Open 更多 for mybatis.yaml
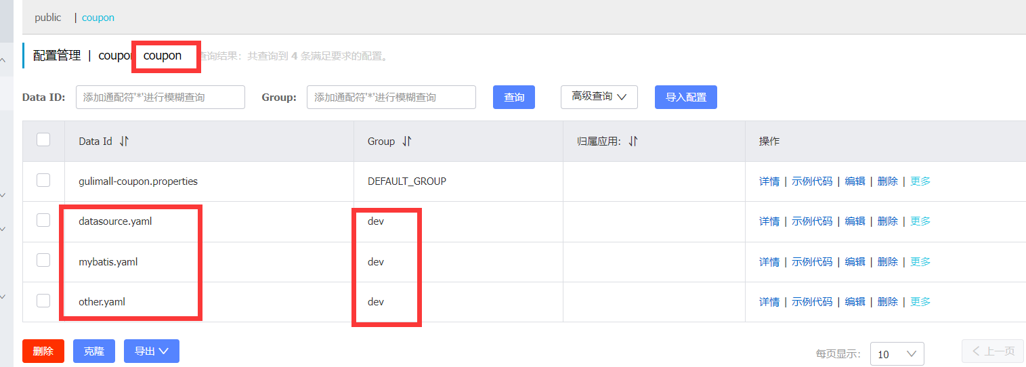 pos(920,262)
